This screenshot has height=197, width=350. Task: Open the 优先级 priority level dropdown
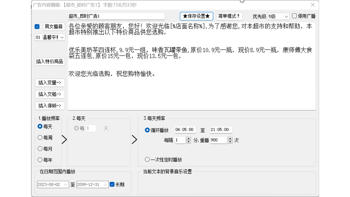pyautogui.click(x=278, y=16)
